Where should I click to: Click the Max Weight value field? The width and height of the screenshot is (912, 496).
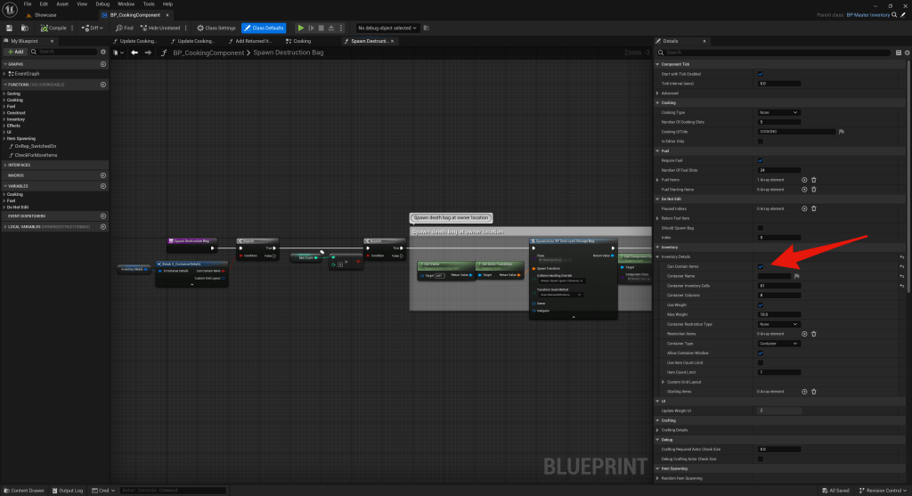(x=779, y=314)
